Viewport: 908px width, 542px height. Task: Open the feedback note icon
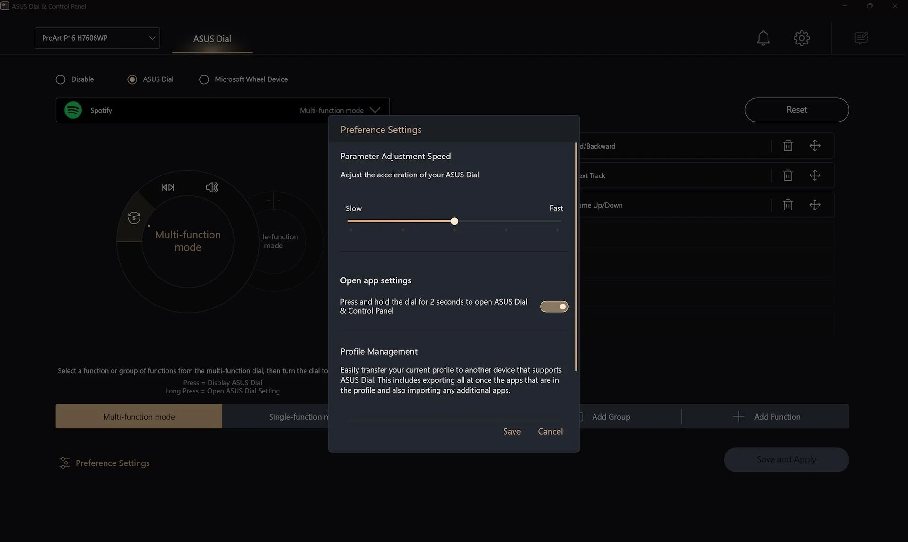click(x=861, y=38)
